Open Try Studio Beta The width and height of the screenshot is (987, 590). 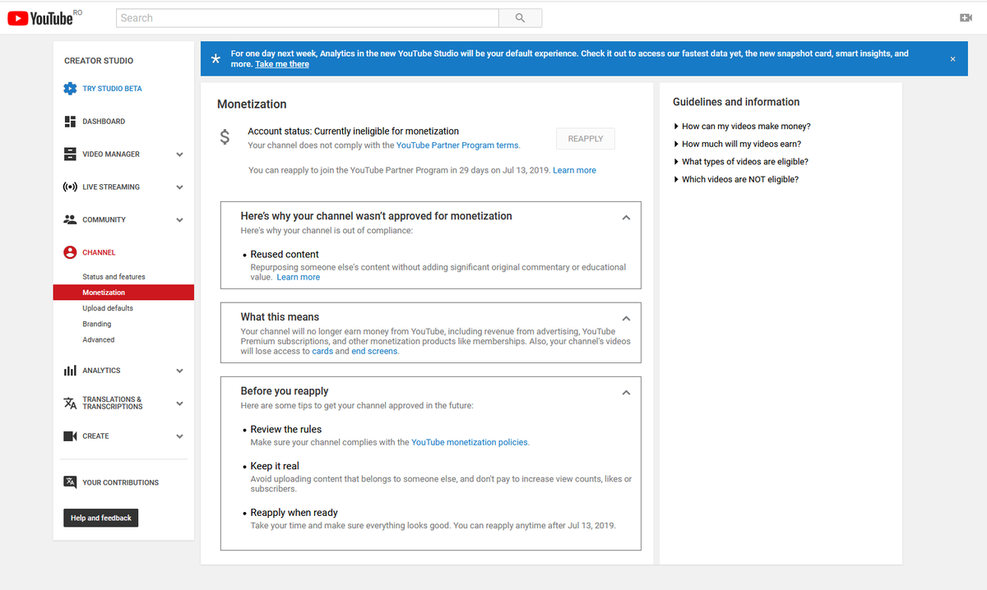tap(112, 89)
